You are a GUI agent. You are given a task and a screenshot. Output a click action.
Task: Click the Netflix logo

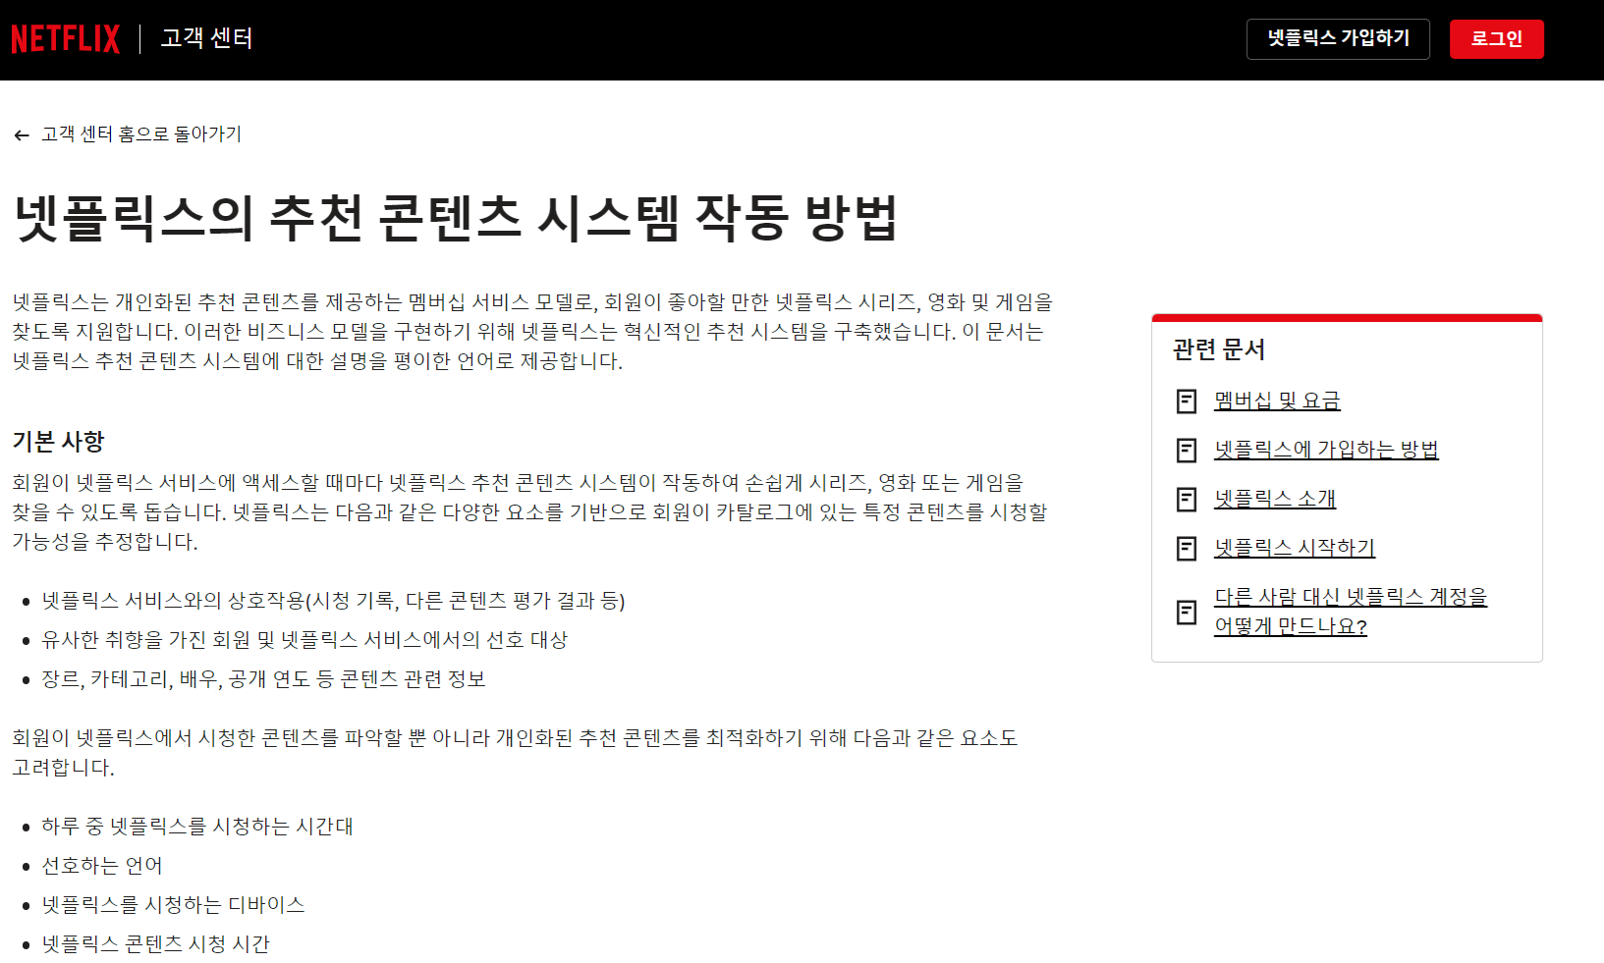65,37
